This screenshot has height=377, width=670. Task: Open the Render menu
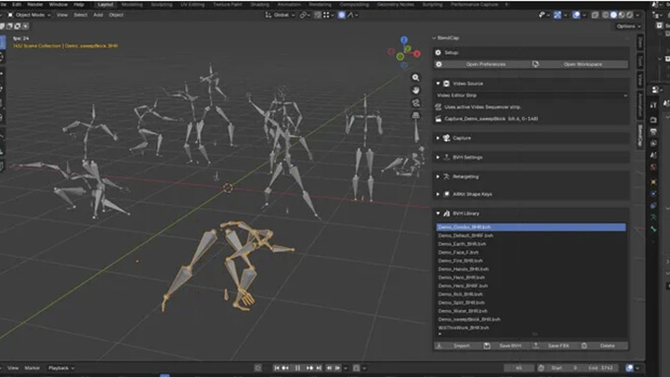pyautogui.click(x=35, y=4)
